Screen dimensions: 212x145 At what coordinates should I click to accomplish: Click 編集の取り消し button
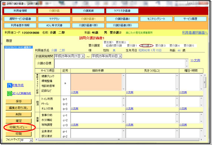click(x=19, y=108)
